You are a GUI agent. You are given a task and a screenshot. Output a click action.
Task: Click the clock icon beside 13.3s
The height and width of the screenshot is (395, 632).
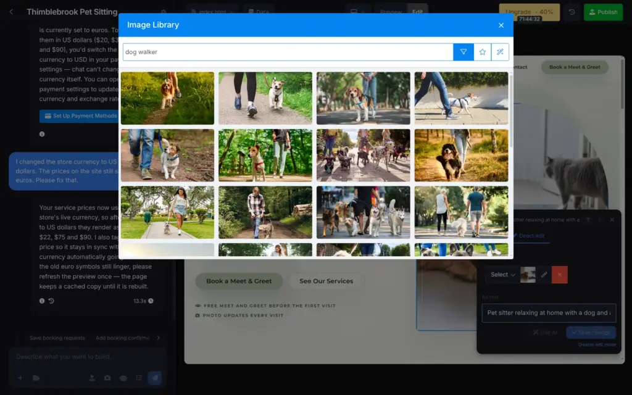(151, 301)
